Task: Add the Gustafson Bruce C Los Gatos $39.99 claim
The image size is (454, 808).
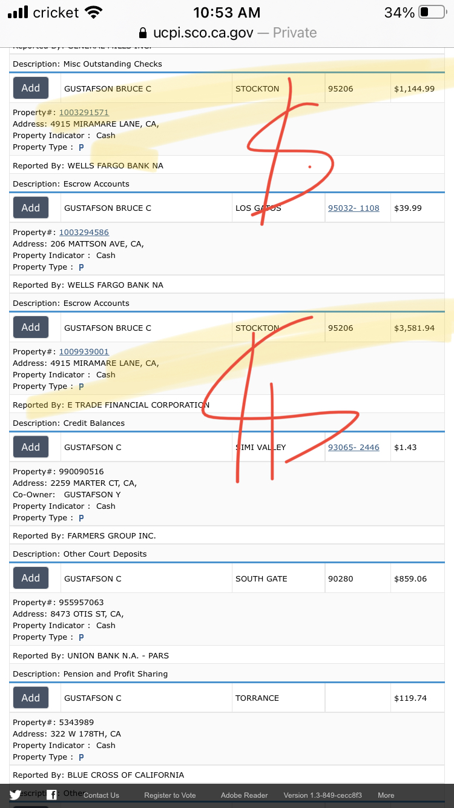Action: 31,208
